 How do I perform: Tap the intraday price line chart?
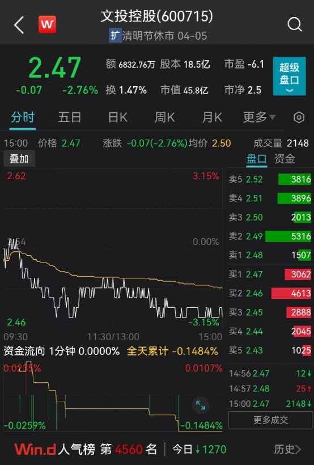click(x=113, y=248)
